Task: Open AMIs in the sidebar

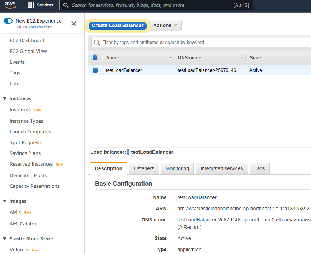Action: (15, 212)
